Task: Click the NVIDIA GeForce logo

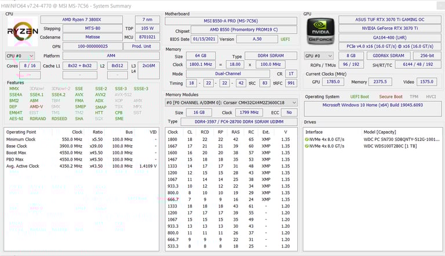Action: 320,31
